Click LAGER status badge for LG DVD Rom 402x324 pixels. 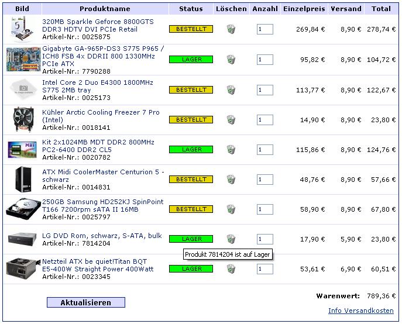(191, 239)
